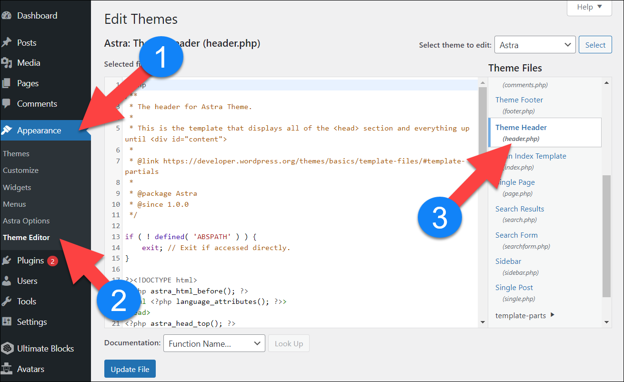The width and height of the screenshot is (624, 382).
Task: Click the Tools wrench icon
Action: point(6,302)
